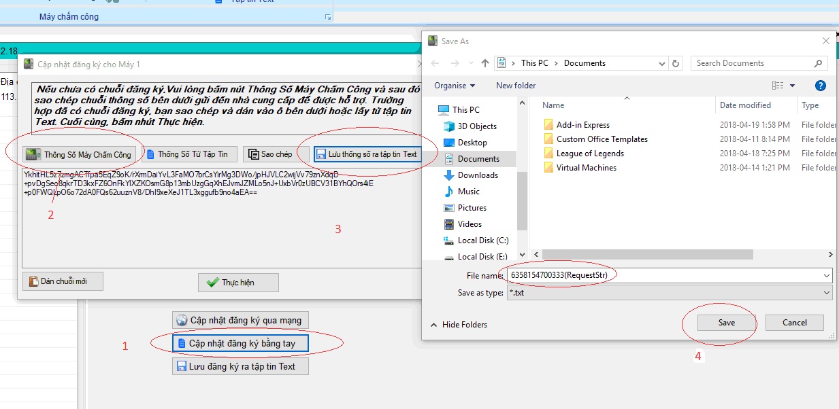Click Lưu đăng ký ra tập tin Text
The image size is (839, 409).
(240, 366)
